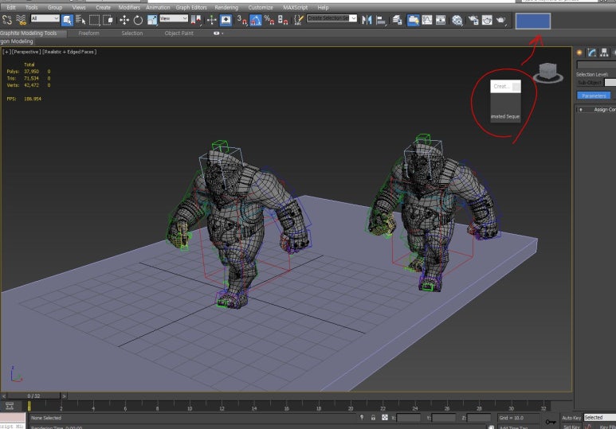Toggle Angle Snap

255,20
